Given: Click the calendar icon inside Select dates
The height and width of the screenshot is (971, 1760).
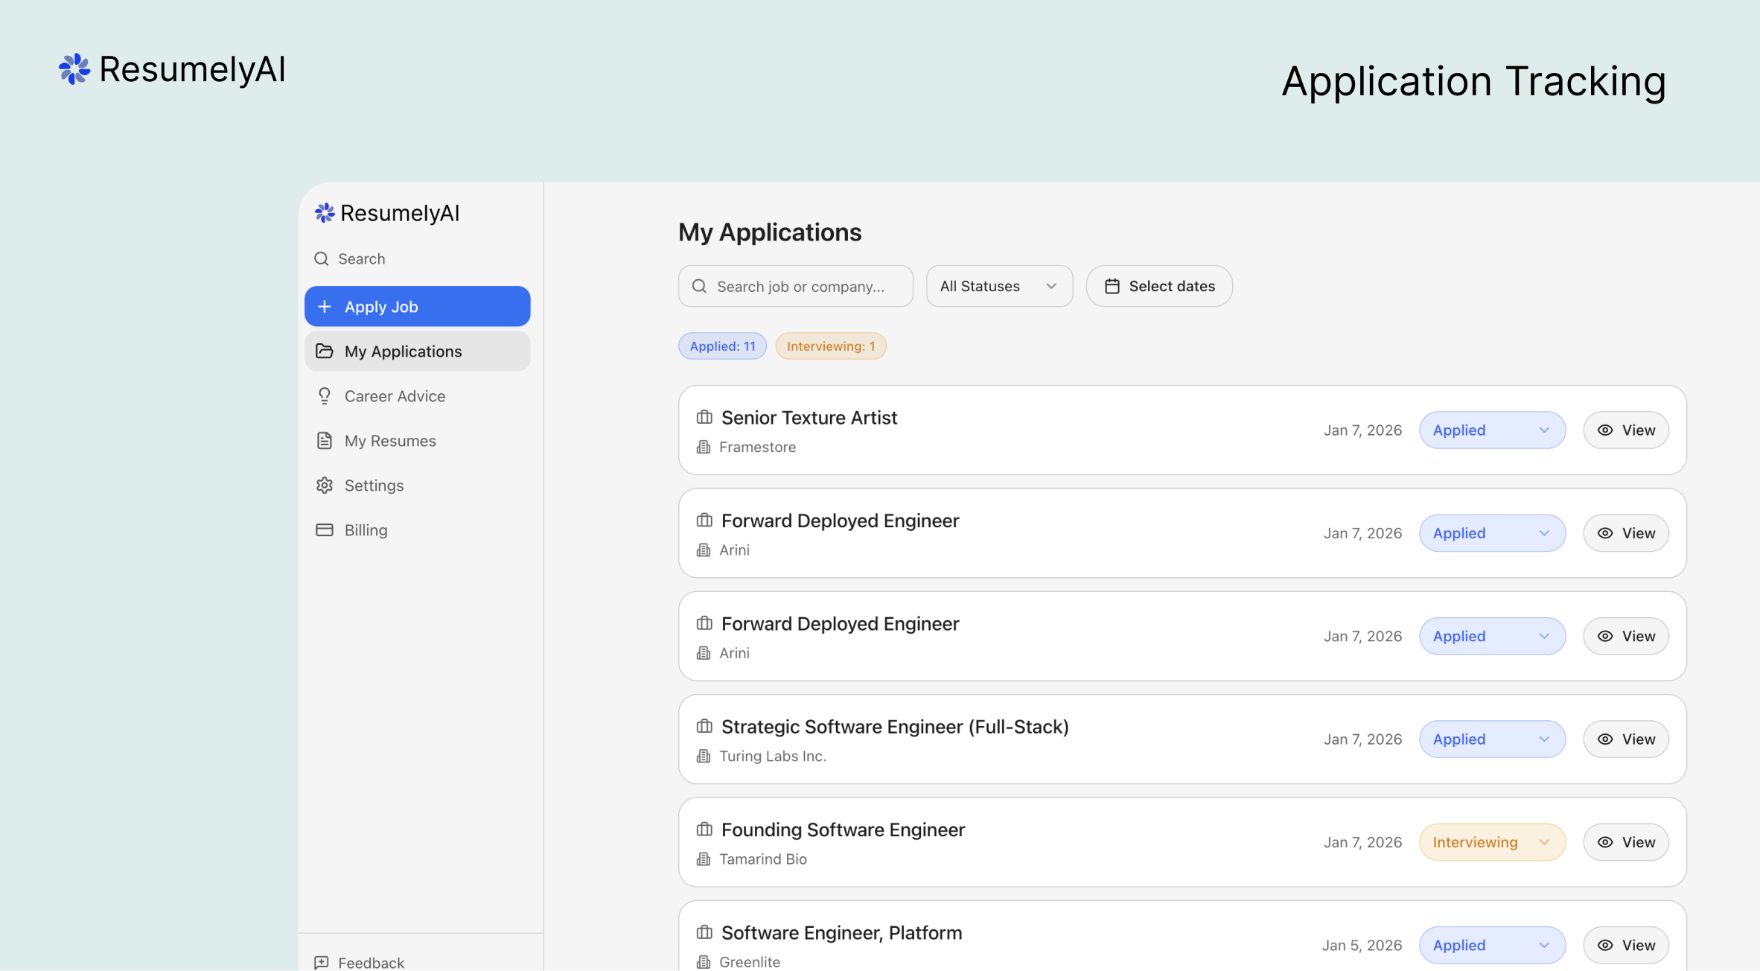Looking at the screenshot, I should (x=1112, y=285).
